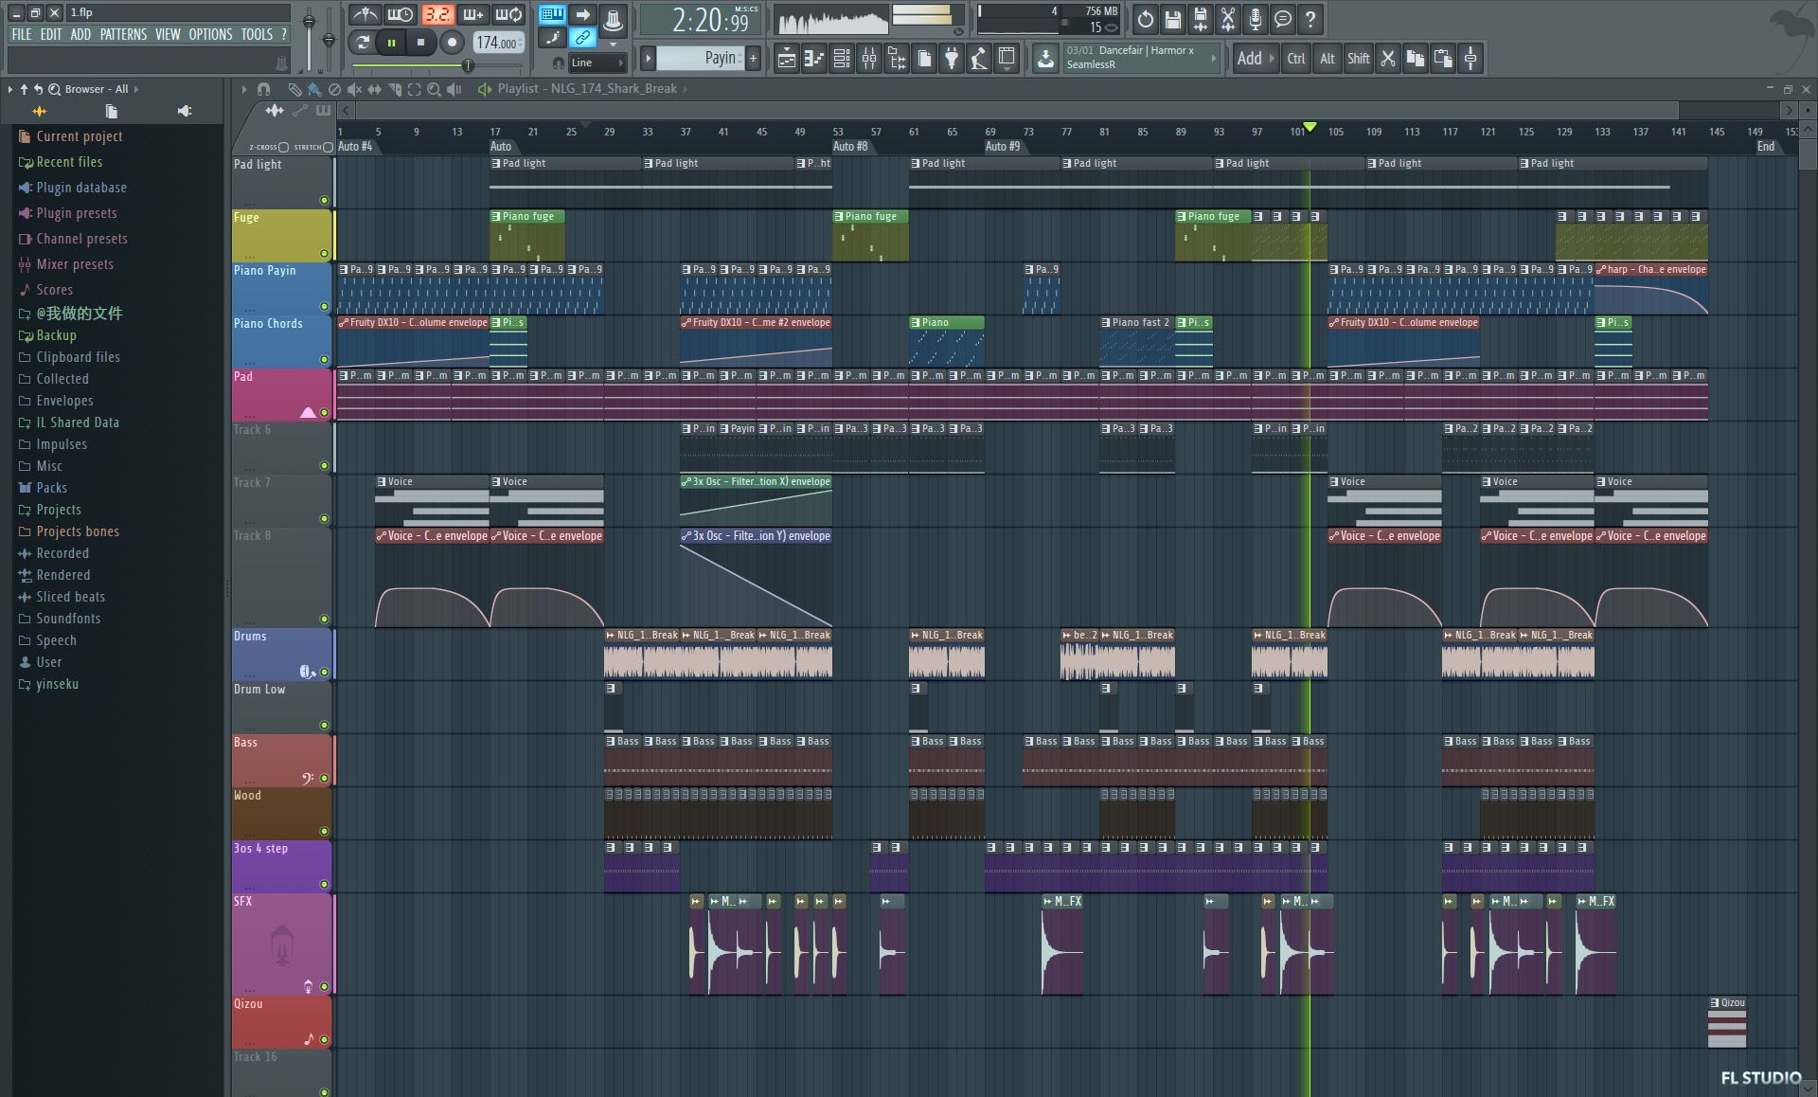Click the Ctrl modifier button
This screenshot has height=1097, width=1818.
tap(1296, 59)
